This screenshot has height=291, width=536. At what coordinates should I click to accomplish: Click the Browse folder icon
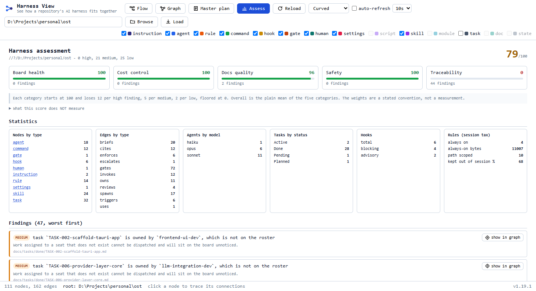tap(133, 22)
